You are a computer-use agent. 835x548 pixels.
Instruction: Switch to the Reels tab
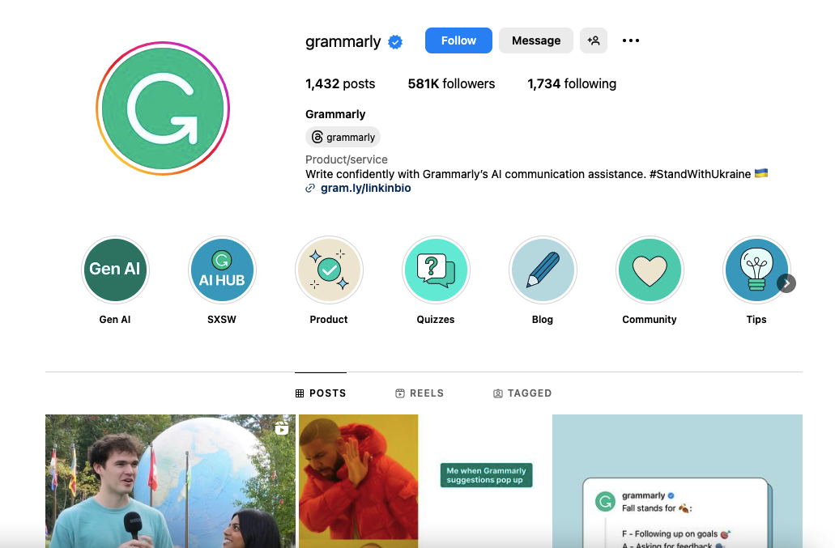(420, 393)
